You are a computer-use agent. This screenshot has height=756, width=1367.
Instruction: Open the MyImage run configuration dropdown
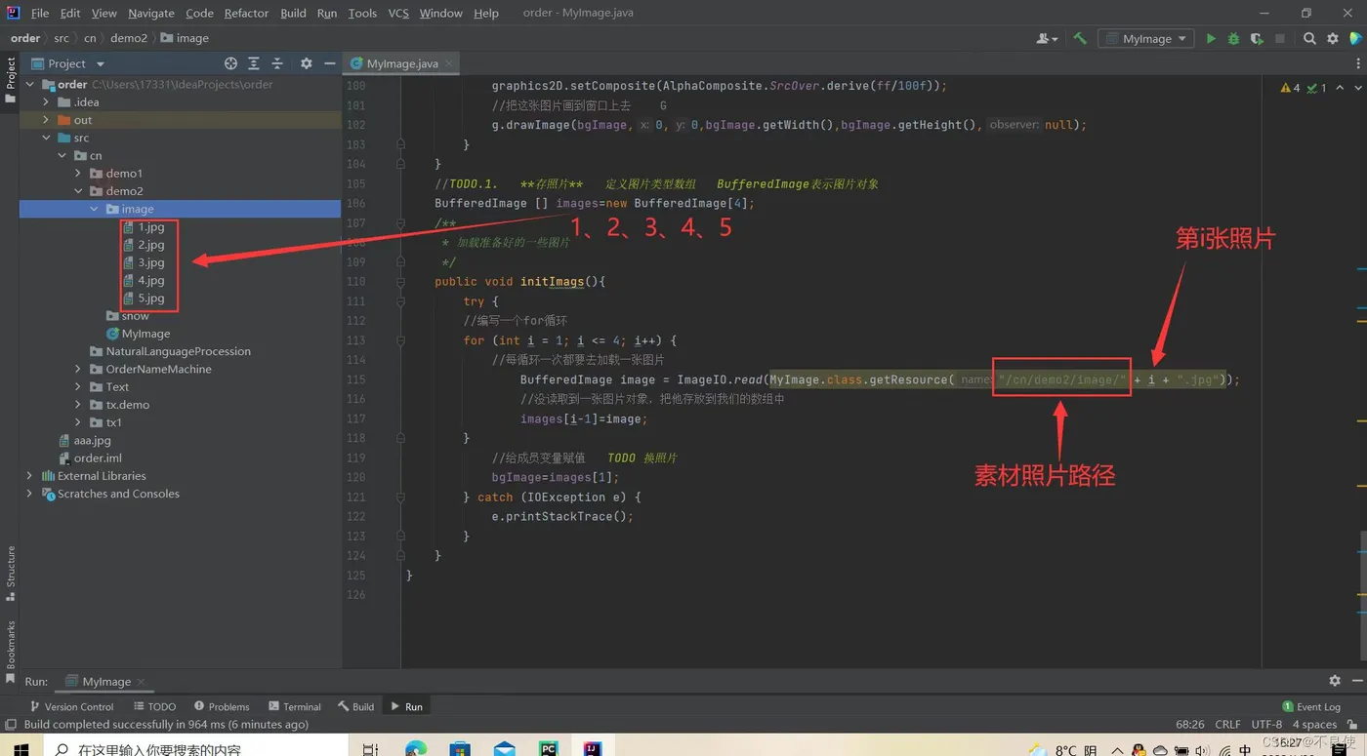pyautogui.click(x=1146, y=38)
